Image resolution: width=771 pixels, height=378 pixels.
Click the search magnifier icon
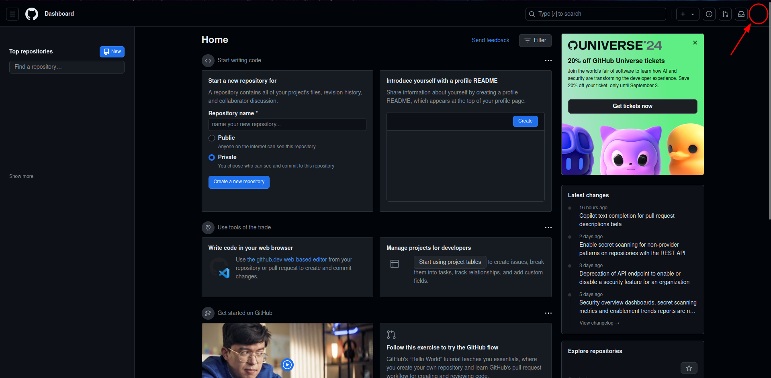[532, 14]
